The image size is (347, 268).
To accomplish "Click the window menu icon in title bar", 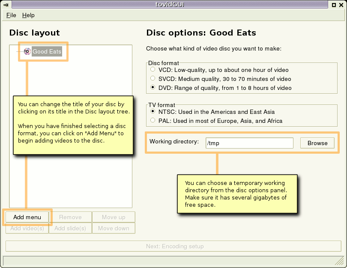I will 6,5.
